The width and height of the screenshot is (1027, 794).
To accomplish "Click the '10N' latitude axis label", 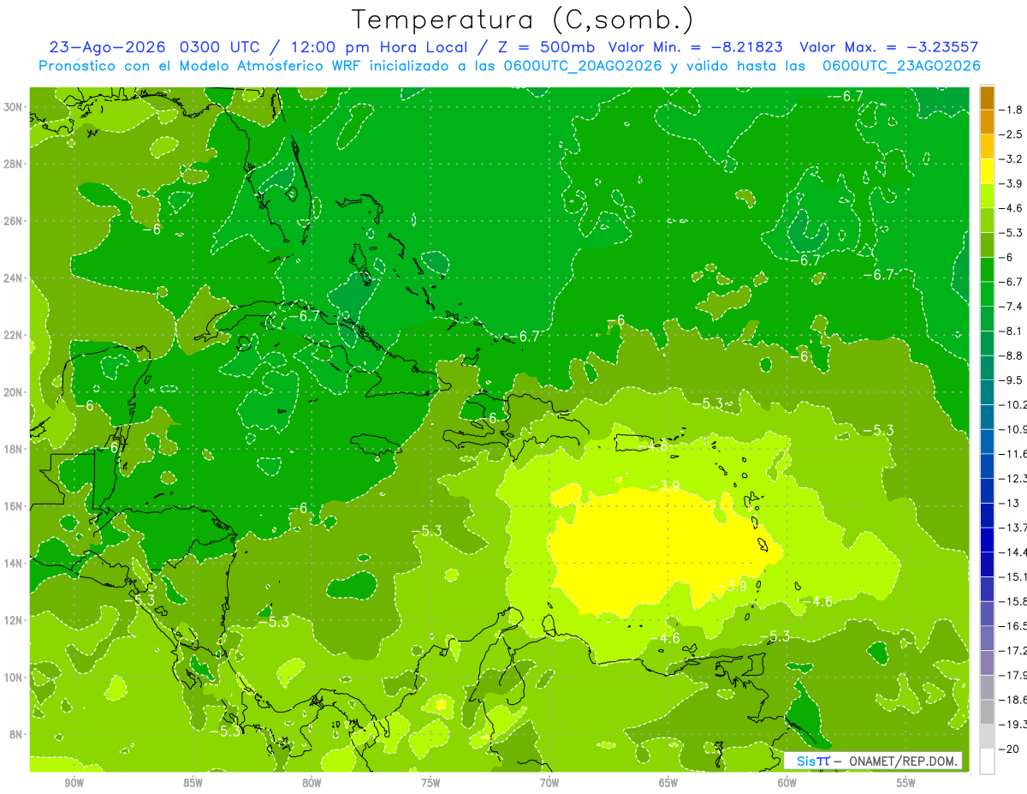I will [x=15, y=677].
